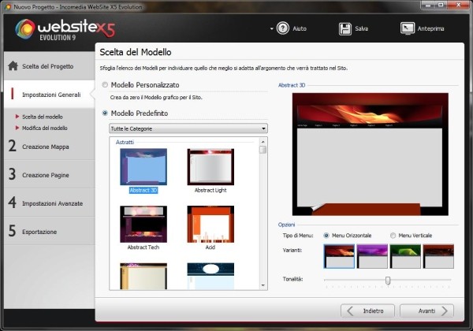Click the large Abstract 3D preview image

[x=371, y=154]
